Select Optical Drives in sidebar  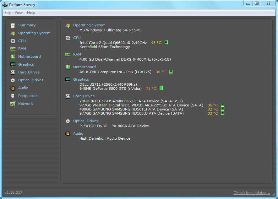click(x=31, y=80)
